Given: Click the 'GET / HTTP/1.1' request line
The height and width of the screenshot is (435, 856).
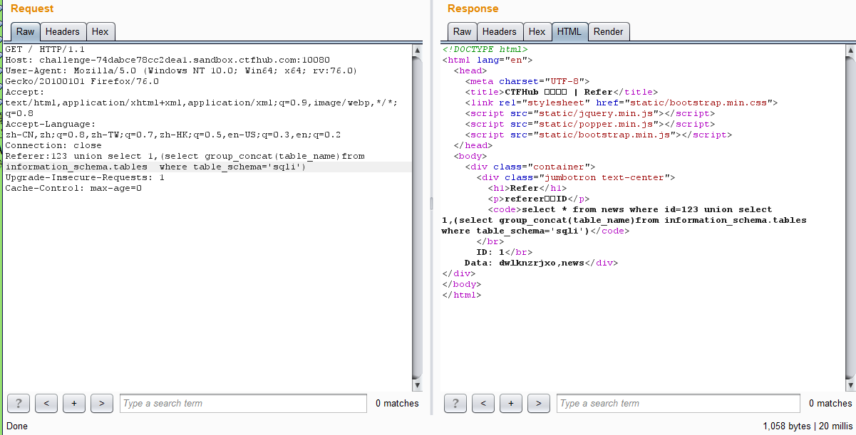Looking at the screenshot, I should [x=45, y=49].
